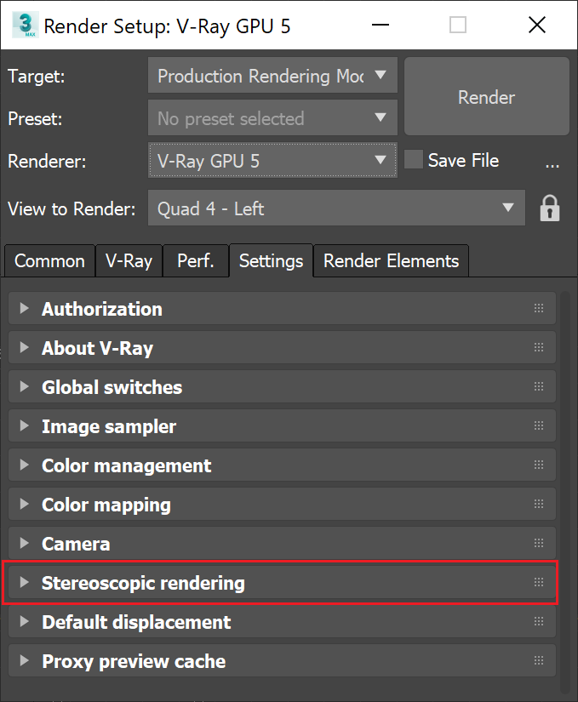Click the grip icon on About V-Ray rollout
578x702 pixels.
538,347
